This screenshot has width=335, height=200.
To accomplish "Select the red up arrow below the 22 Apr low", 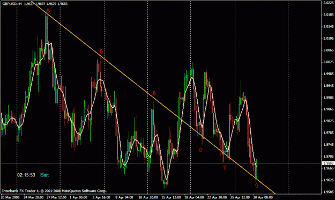I will point(225,167).
